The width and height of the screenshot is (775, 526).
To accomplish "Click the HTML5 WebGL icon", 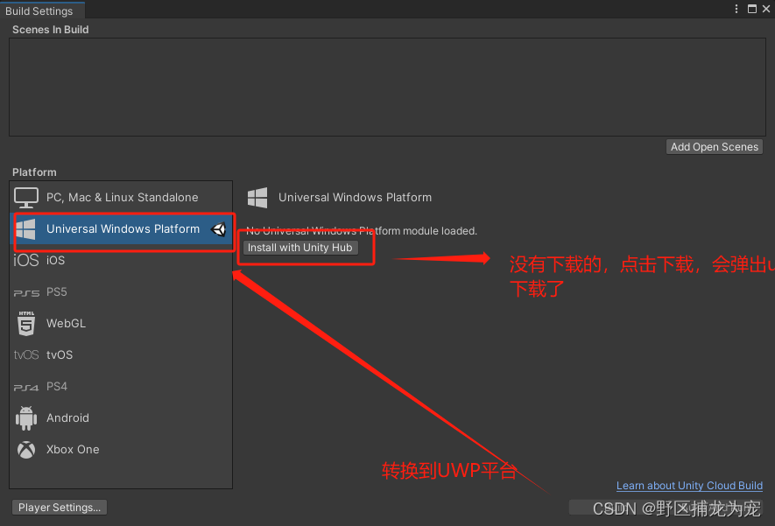I will tap(26, 324).
